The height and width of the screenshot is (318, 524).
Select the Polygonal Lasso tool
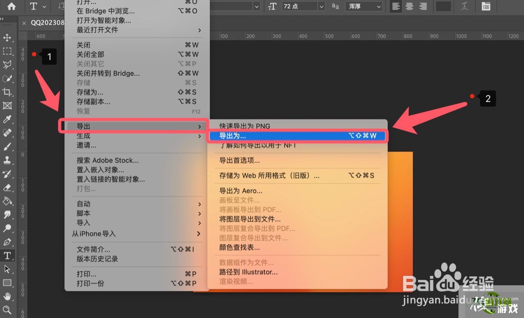point(7,65)
